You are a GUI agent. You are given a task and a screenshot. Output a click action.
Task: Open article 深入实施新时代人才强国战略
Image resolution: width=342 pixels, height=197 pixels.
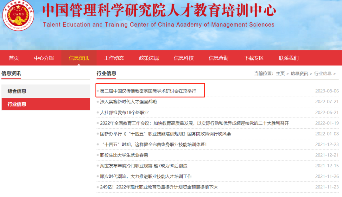tap(128, 102)
